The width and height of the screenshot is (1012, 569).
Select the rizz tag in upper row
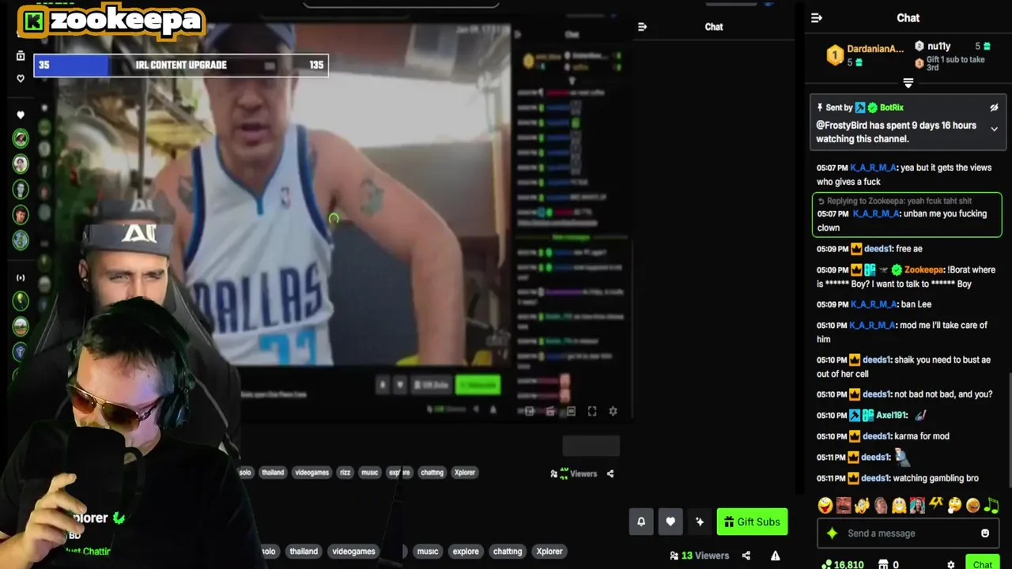[x=345, y=473]
